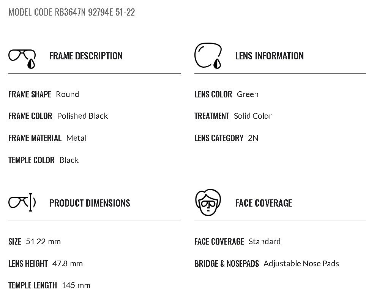Click the Lens Height value 47.8 mm

click(x=68, y=264)
